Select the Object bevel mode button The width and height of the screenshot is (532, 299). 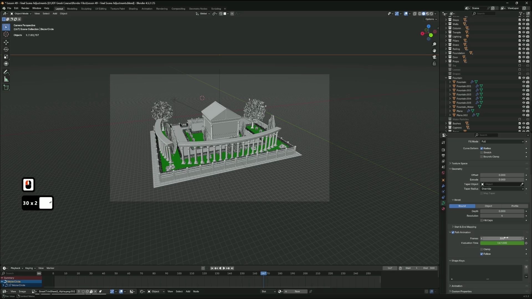click(x=488, y=206)
